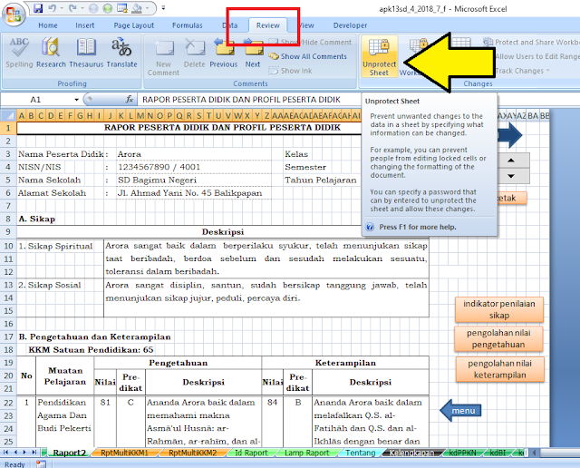Delete the selected comment

pos(194,53)
